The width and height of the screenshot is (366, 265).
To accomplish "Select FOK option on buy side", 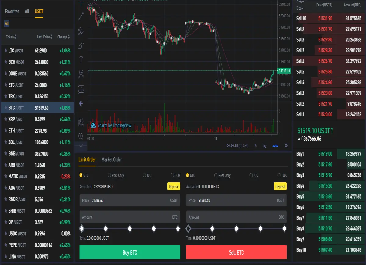I will [175, 175].
